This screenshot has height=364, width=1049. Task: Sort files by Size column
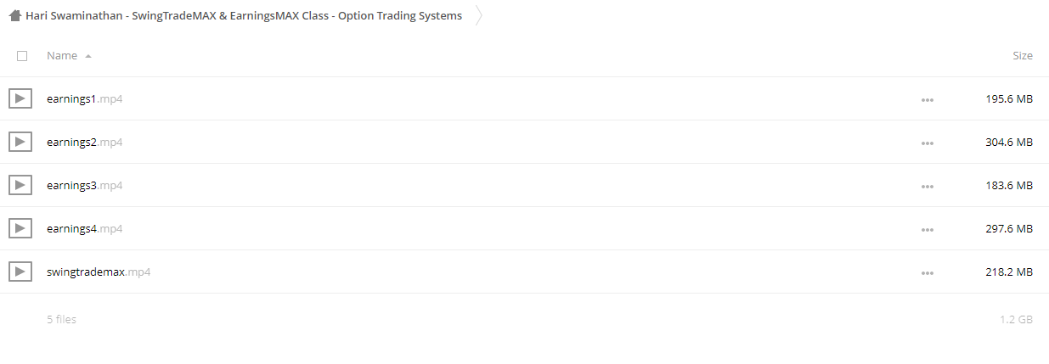click(x=1023, y=55)
